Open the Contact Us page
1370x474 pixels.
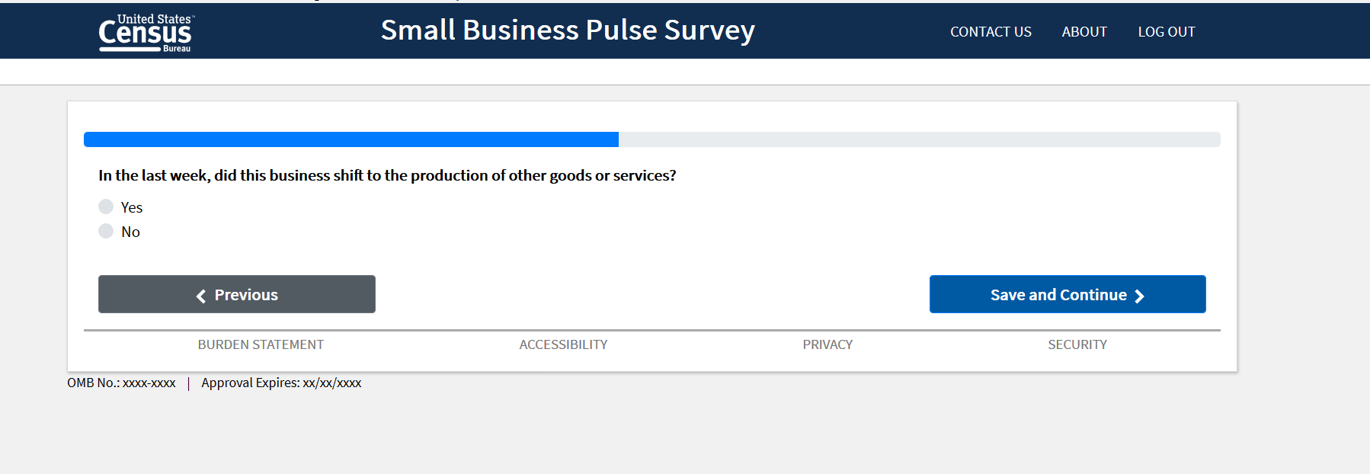click(x=990, y=32)
